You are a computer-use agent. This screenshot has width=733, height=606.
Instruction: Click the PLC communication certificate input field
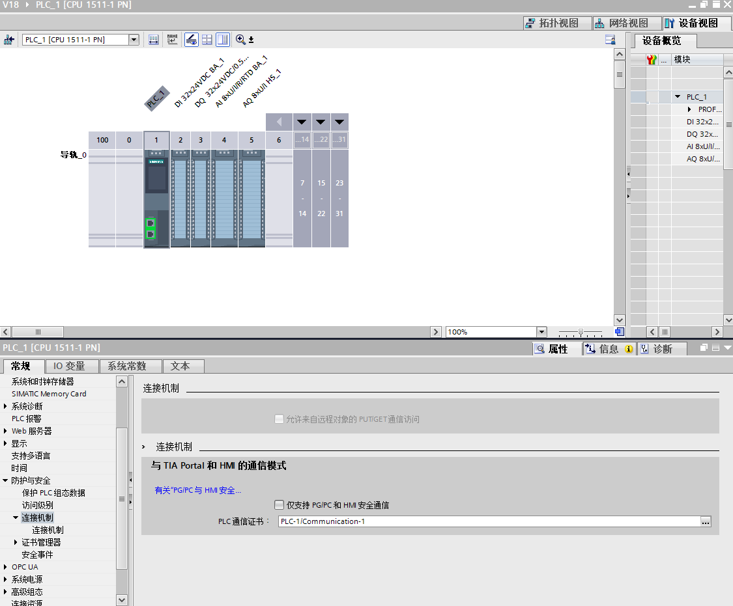click(x=487, y=521)
